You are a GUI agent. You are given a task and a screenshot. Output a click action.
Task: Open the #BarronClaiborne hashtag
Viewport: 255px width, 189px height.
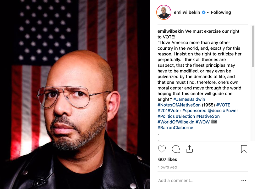[x=175, y=128]
